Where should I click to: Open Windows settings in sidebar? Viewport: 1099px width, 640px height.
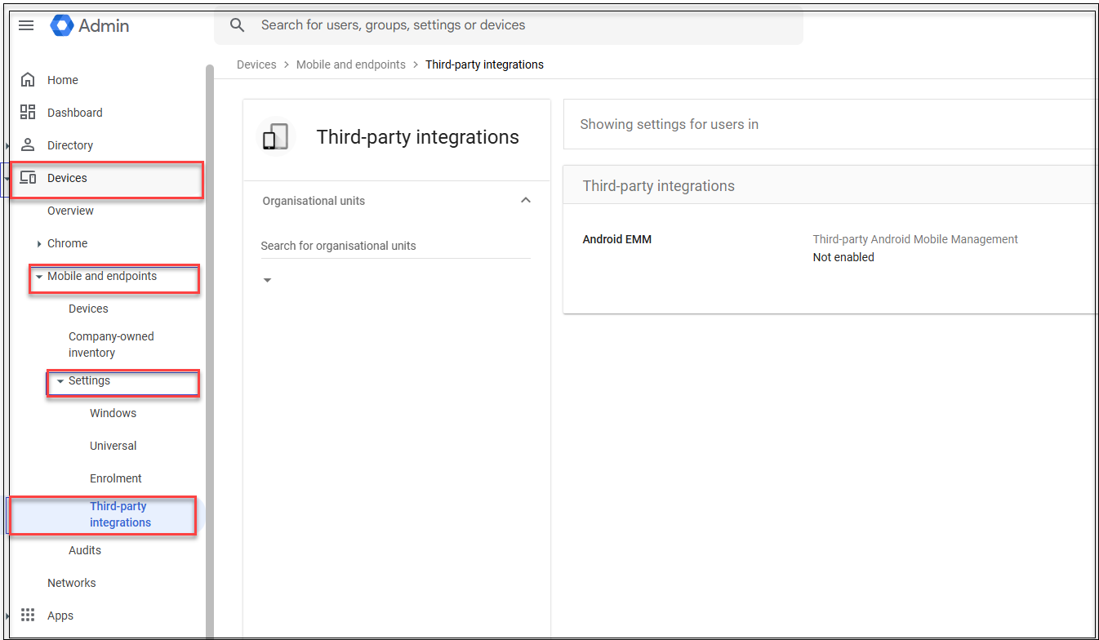click(113, 413)
